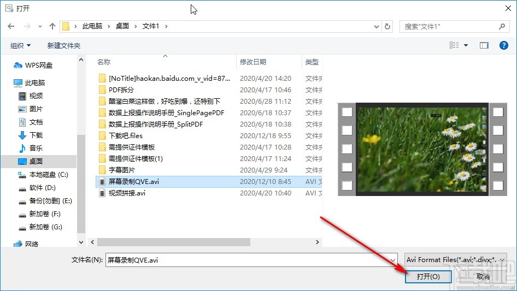The width and height of the screenshot is (517, 291).
Task: Create a new folder with 新建文件夹
Action: (x=63, y=45)
